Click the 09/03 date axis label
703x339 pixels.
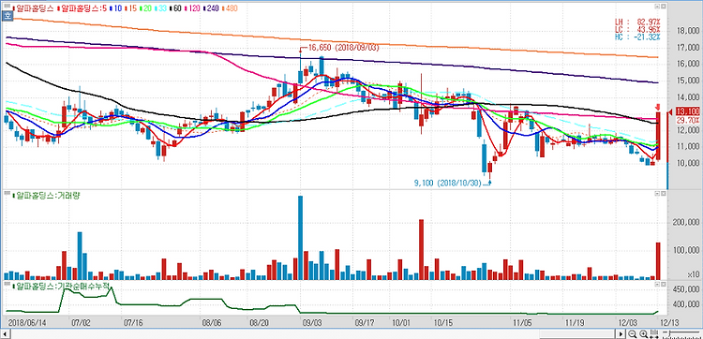(313, 322)
